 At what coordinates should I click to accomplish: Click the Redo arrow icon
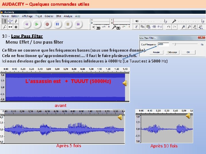click(x=174, y=27)
